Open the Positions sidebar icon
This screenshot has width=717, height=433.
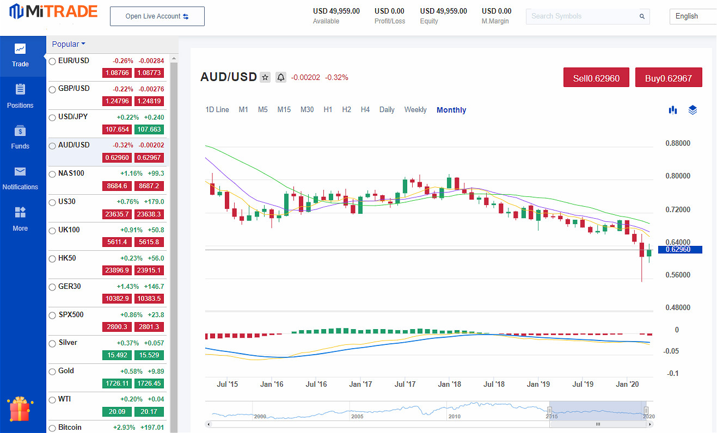tap(20, 90)
